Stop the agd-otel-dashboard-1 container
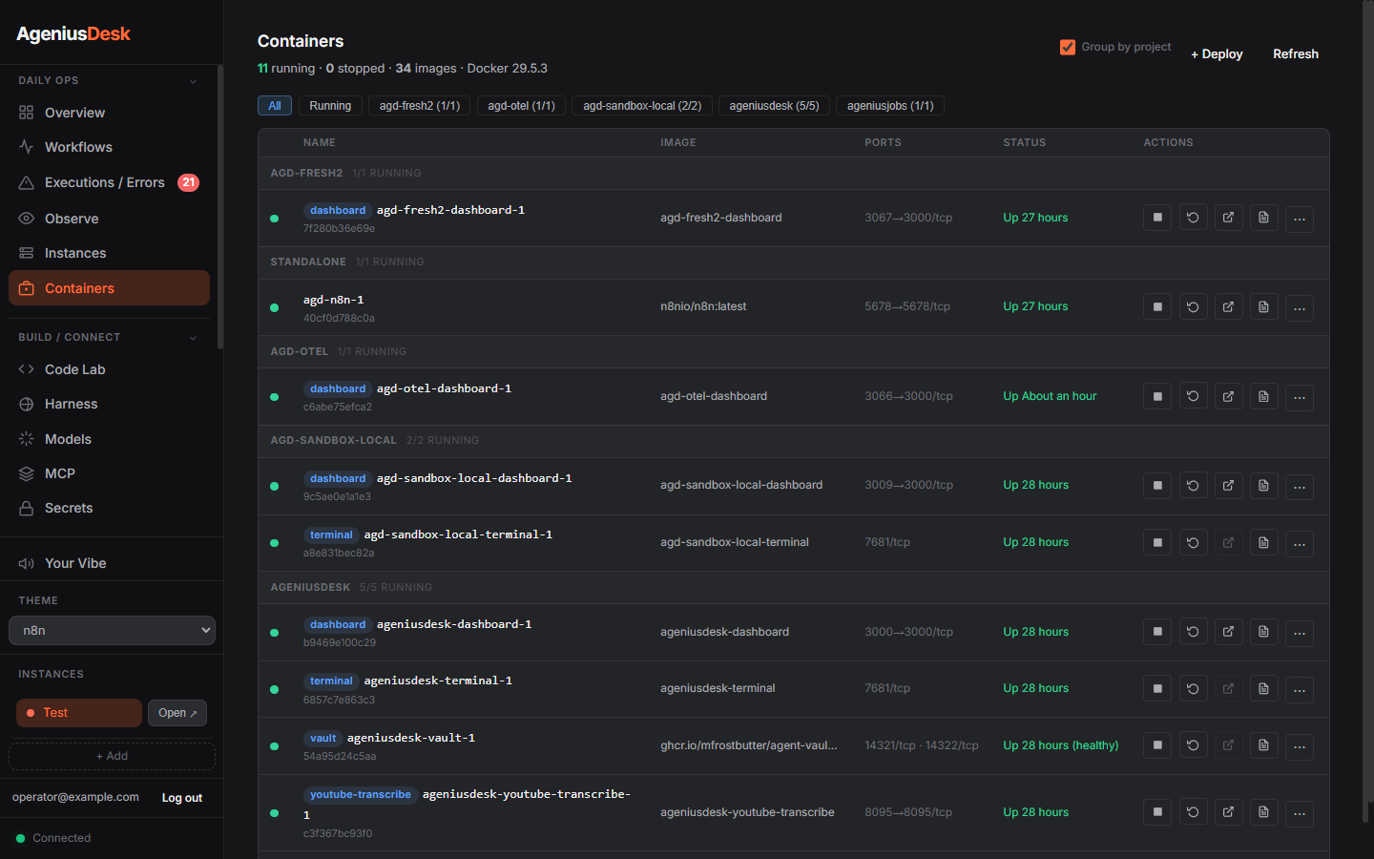This screenshot has height=859, width=1374. [1157, 396]
